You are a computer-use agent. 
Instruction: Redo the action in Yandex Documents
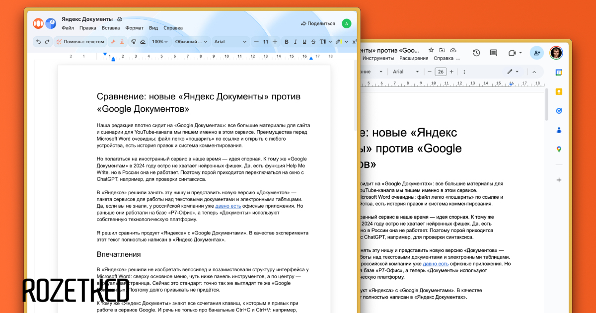[x=47, y=42]
